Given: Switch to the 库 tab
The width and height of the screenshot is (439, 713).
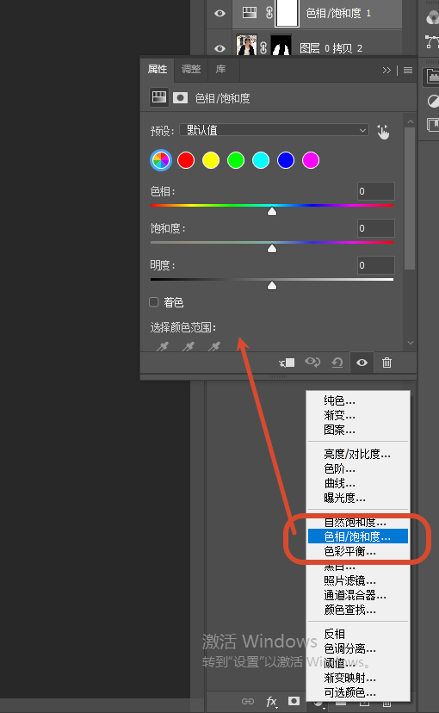Looking at the screenshot, I should tap(221, 69).
